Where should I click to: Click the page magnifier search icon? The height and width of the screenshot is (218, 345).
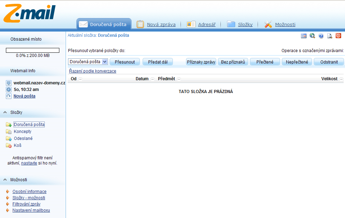[330, 36]
